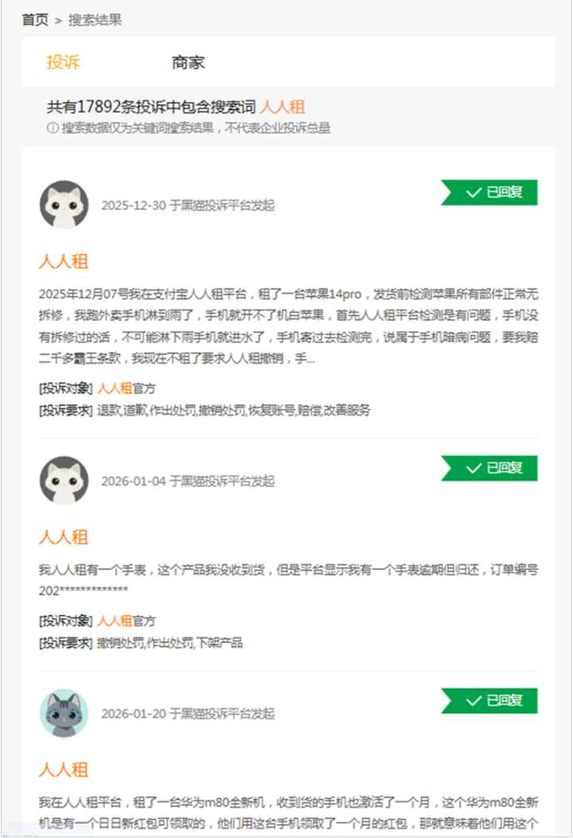Open 人人租官方 target in second complaint
The height and width of the screenshot is (838, 573).
click(127, 621)
